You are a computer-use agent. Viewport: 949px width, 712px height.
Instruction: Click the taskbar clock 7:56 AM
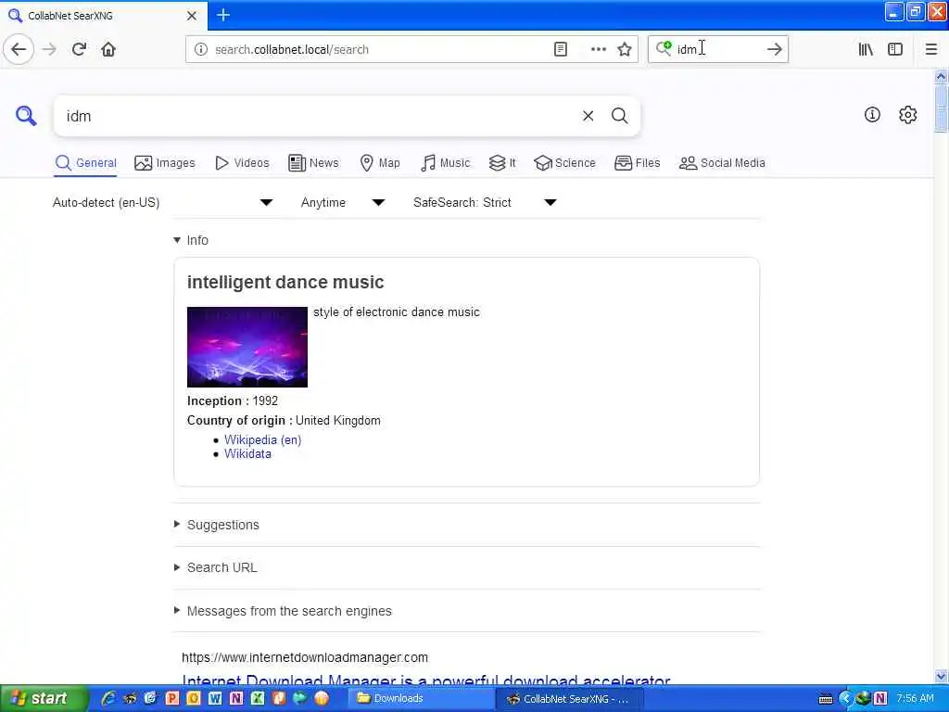[x=915, y=698]
